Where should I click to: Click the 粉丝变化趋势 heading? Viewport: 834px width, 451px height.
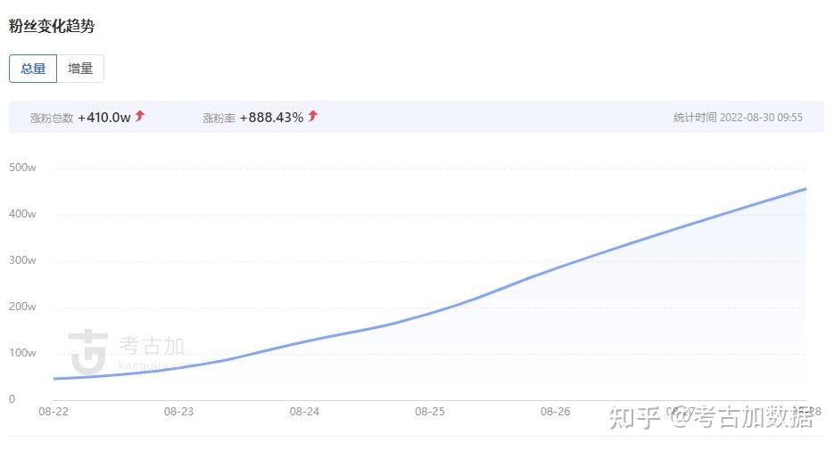click(x=52, y=27)
